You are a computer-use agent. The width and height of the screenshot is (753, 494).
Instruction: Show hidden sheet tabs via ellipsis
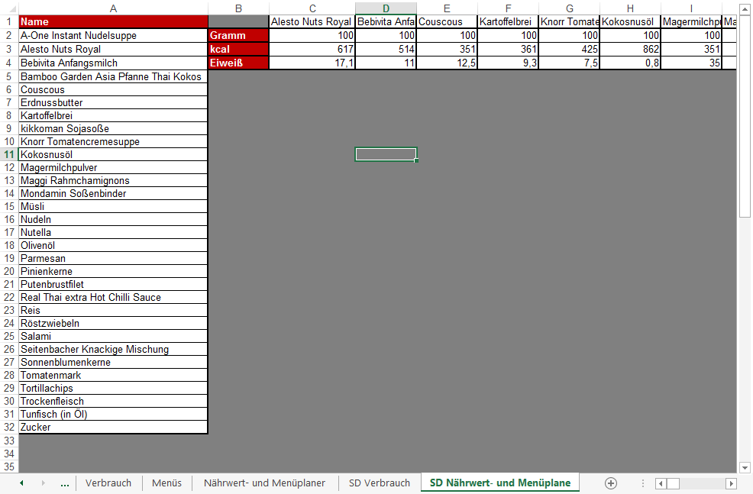tap(64, 483)
